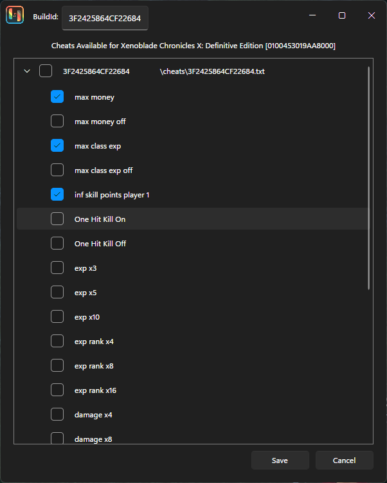
Task: Select the 'exp rank x16' label
Action: pyautogui.click(x=95, y=390)
